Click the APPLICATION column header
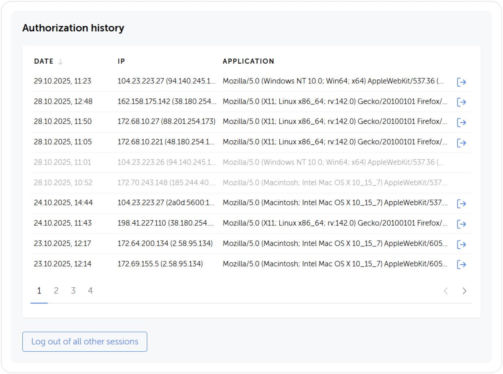The height and width of the screenshot is (374, 503). coord(248,61)
